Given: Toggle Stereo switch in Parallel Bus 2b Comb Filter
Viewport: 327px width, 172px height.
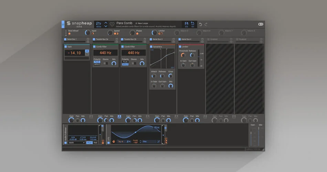Looking at the screenshot, I should 134,63.
